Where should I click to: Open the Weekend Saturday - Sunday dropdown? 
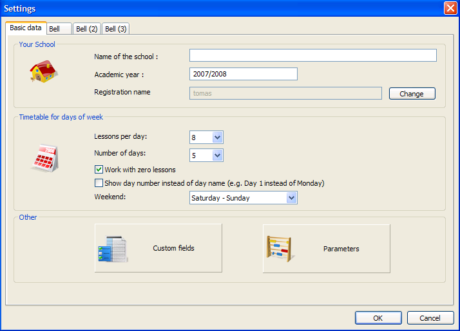pyautogui.click(x=291, y=198)
